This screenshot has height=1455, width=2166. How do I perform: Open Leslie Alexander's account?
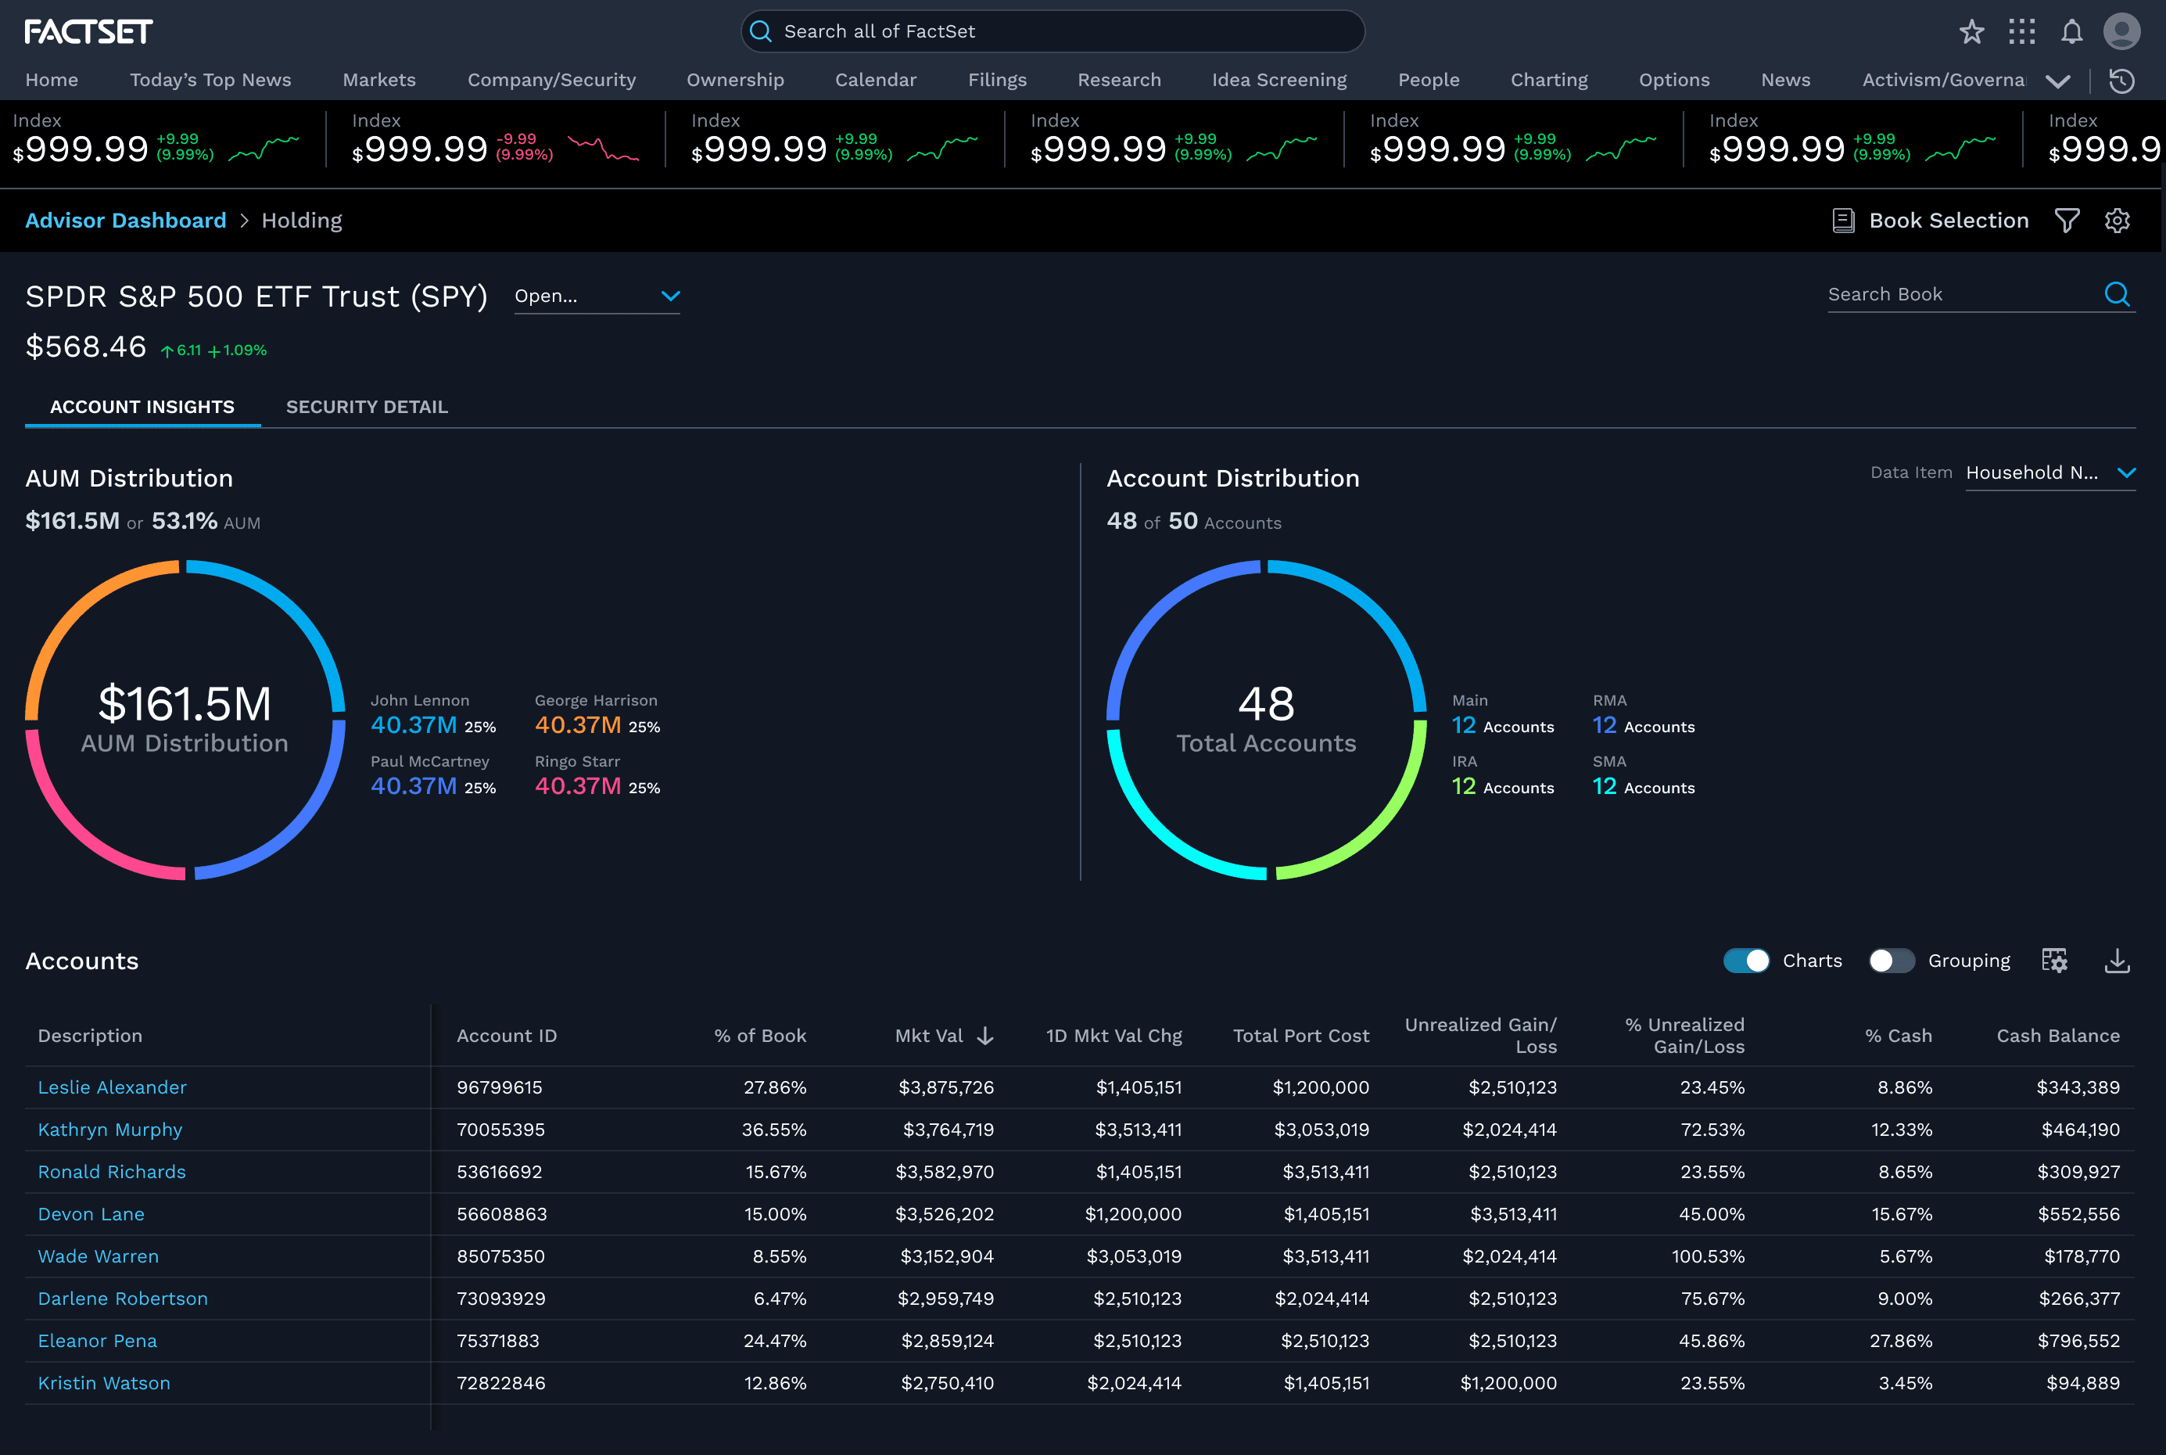(x=113, y=1087)
